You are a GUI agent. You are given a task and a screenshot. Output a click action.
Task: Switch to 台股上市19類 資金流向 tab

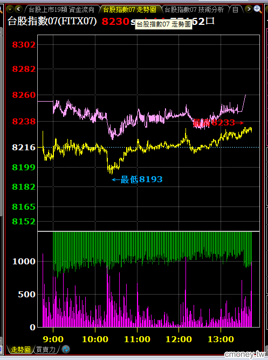[61, 9]
